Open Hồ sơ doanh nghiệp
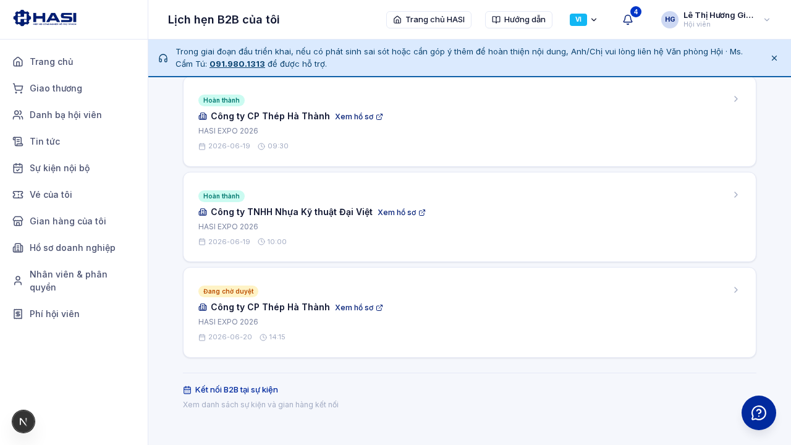 click(74, 248)
